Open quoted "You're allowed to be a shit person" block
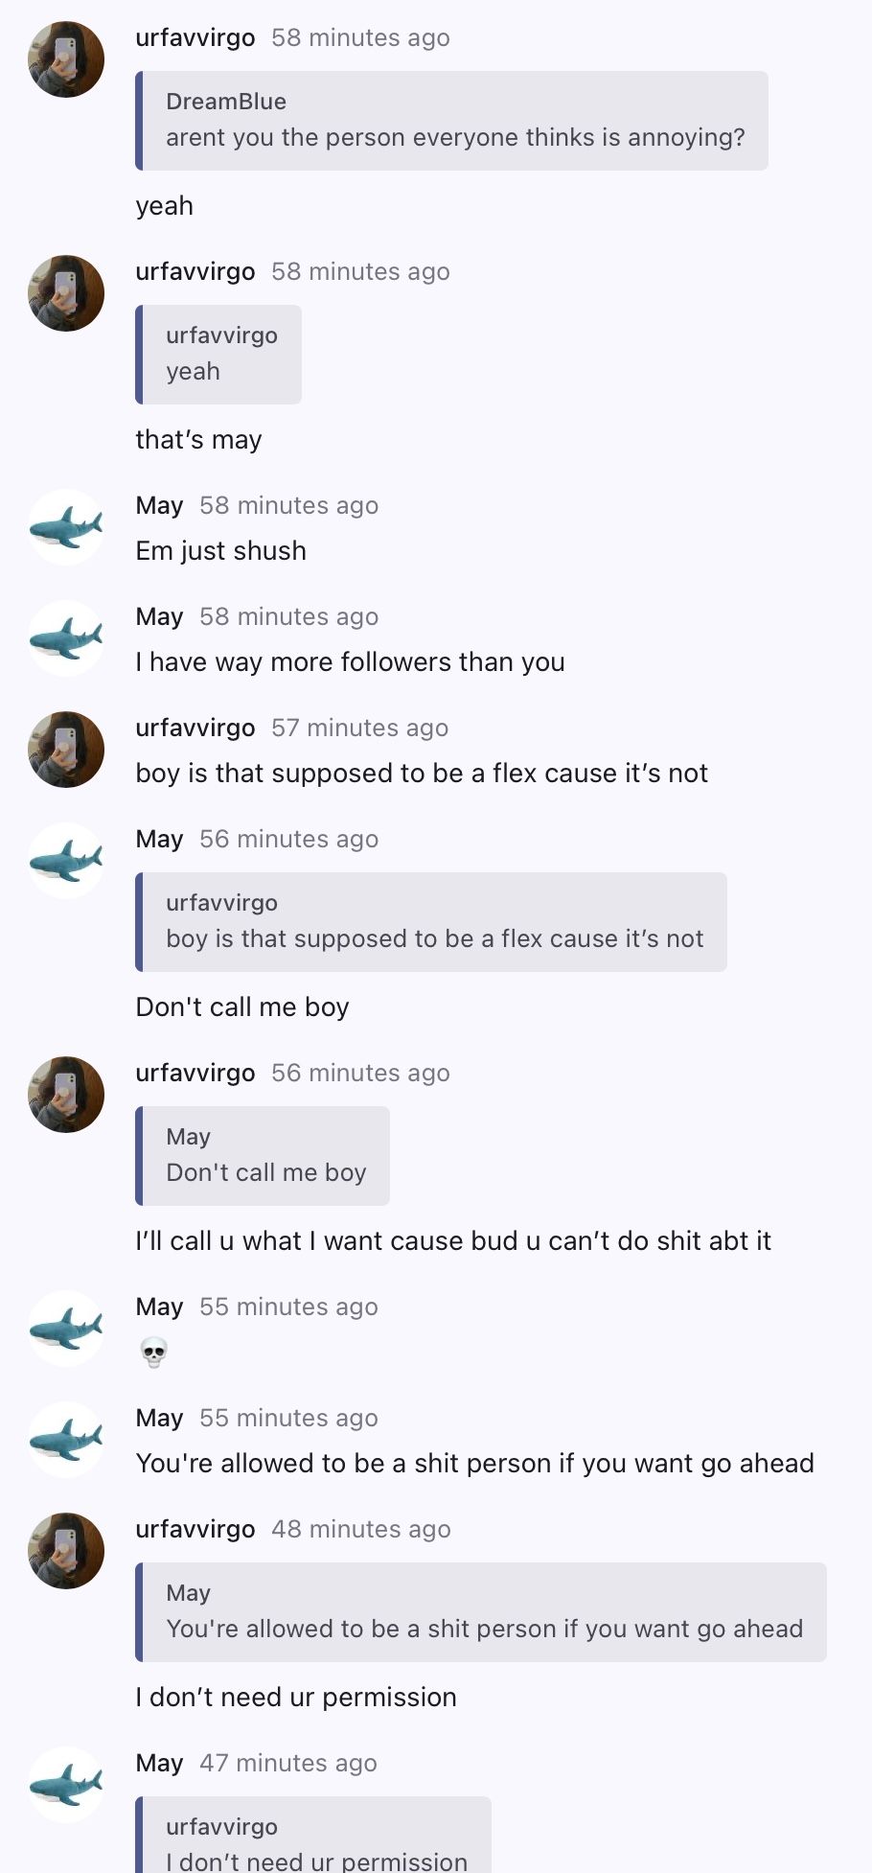The height and width of the screenshot is (1873, 872). 481,1612
